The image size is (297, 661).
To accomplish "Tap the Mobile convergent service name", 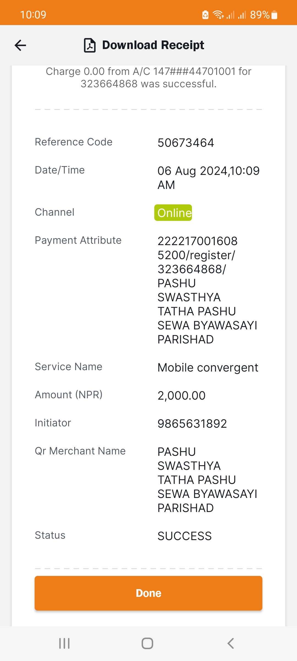I will click(x=208, y=368).
